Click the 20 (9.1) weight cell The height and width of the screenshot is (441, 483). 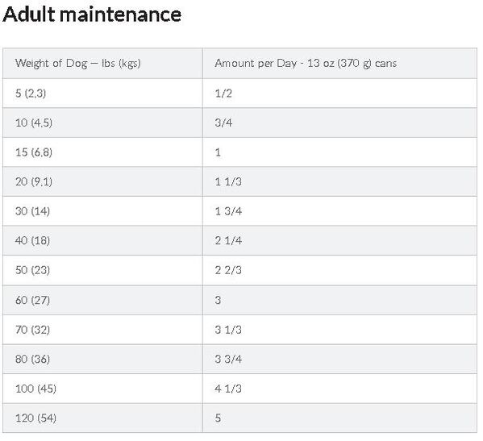coord(102,181)
